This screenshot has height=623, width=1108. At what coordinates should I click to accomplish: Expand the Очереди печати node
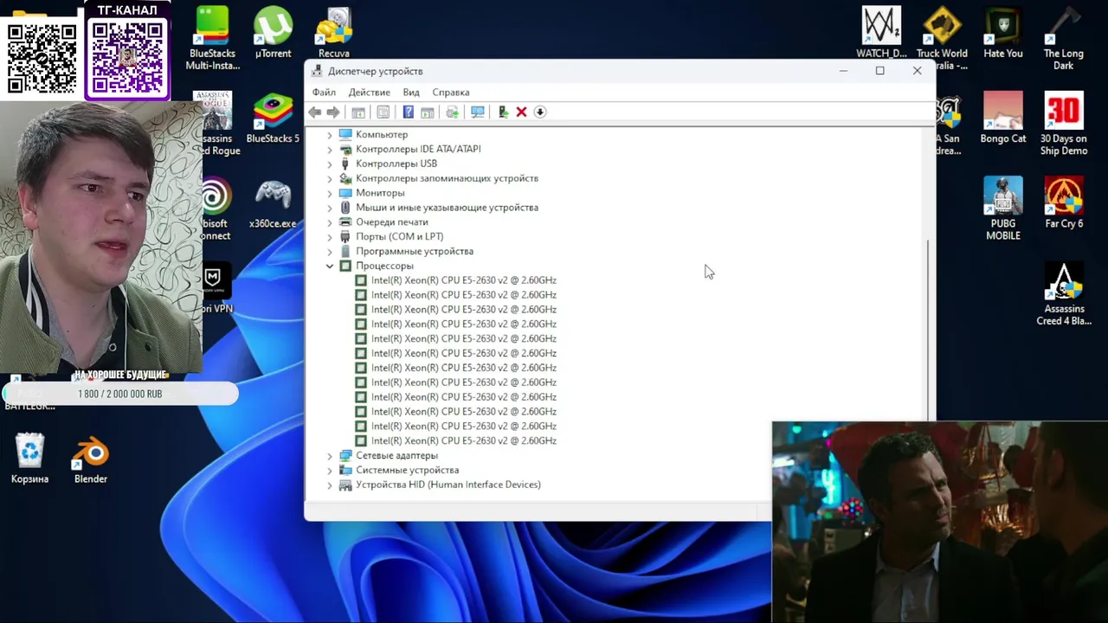click(329, 222)
